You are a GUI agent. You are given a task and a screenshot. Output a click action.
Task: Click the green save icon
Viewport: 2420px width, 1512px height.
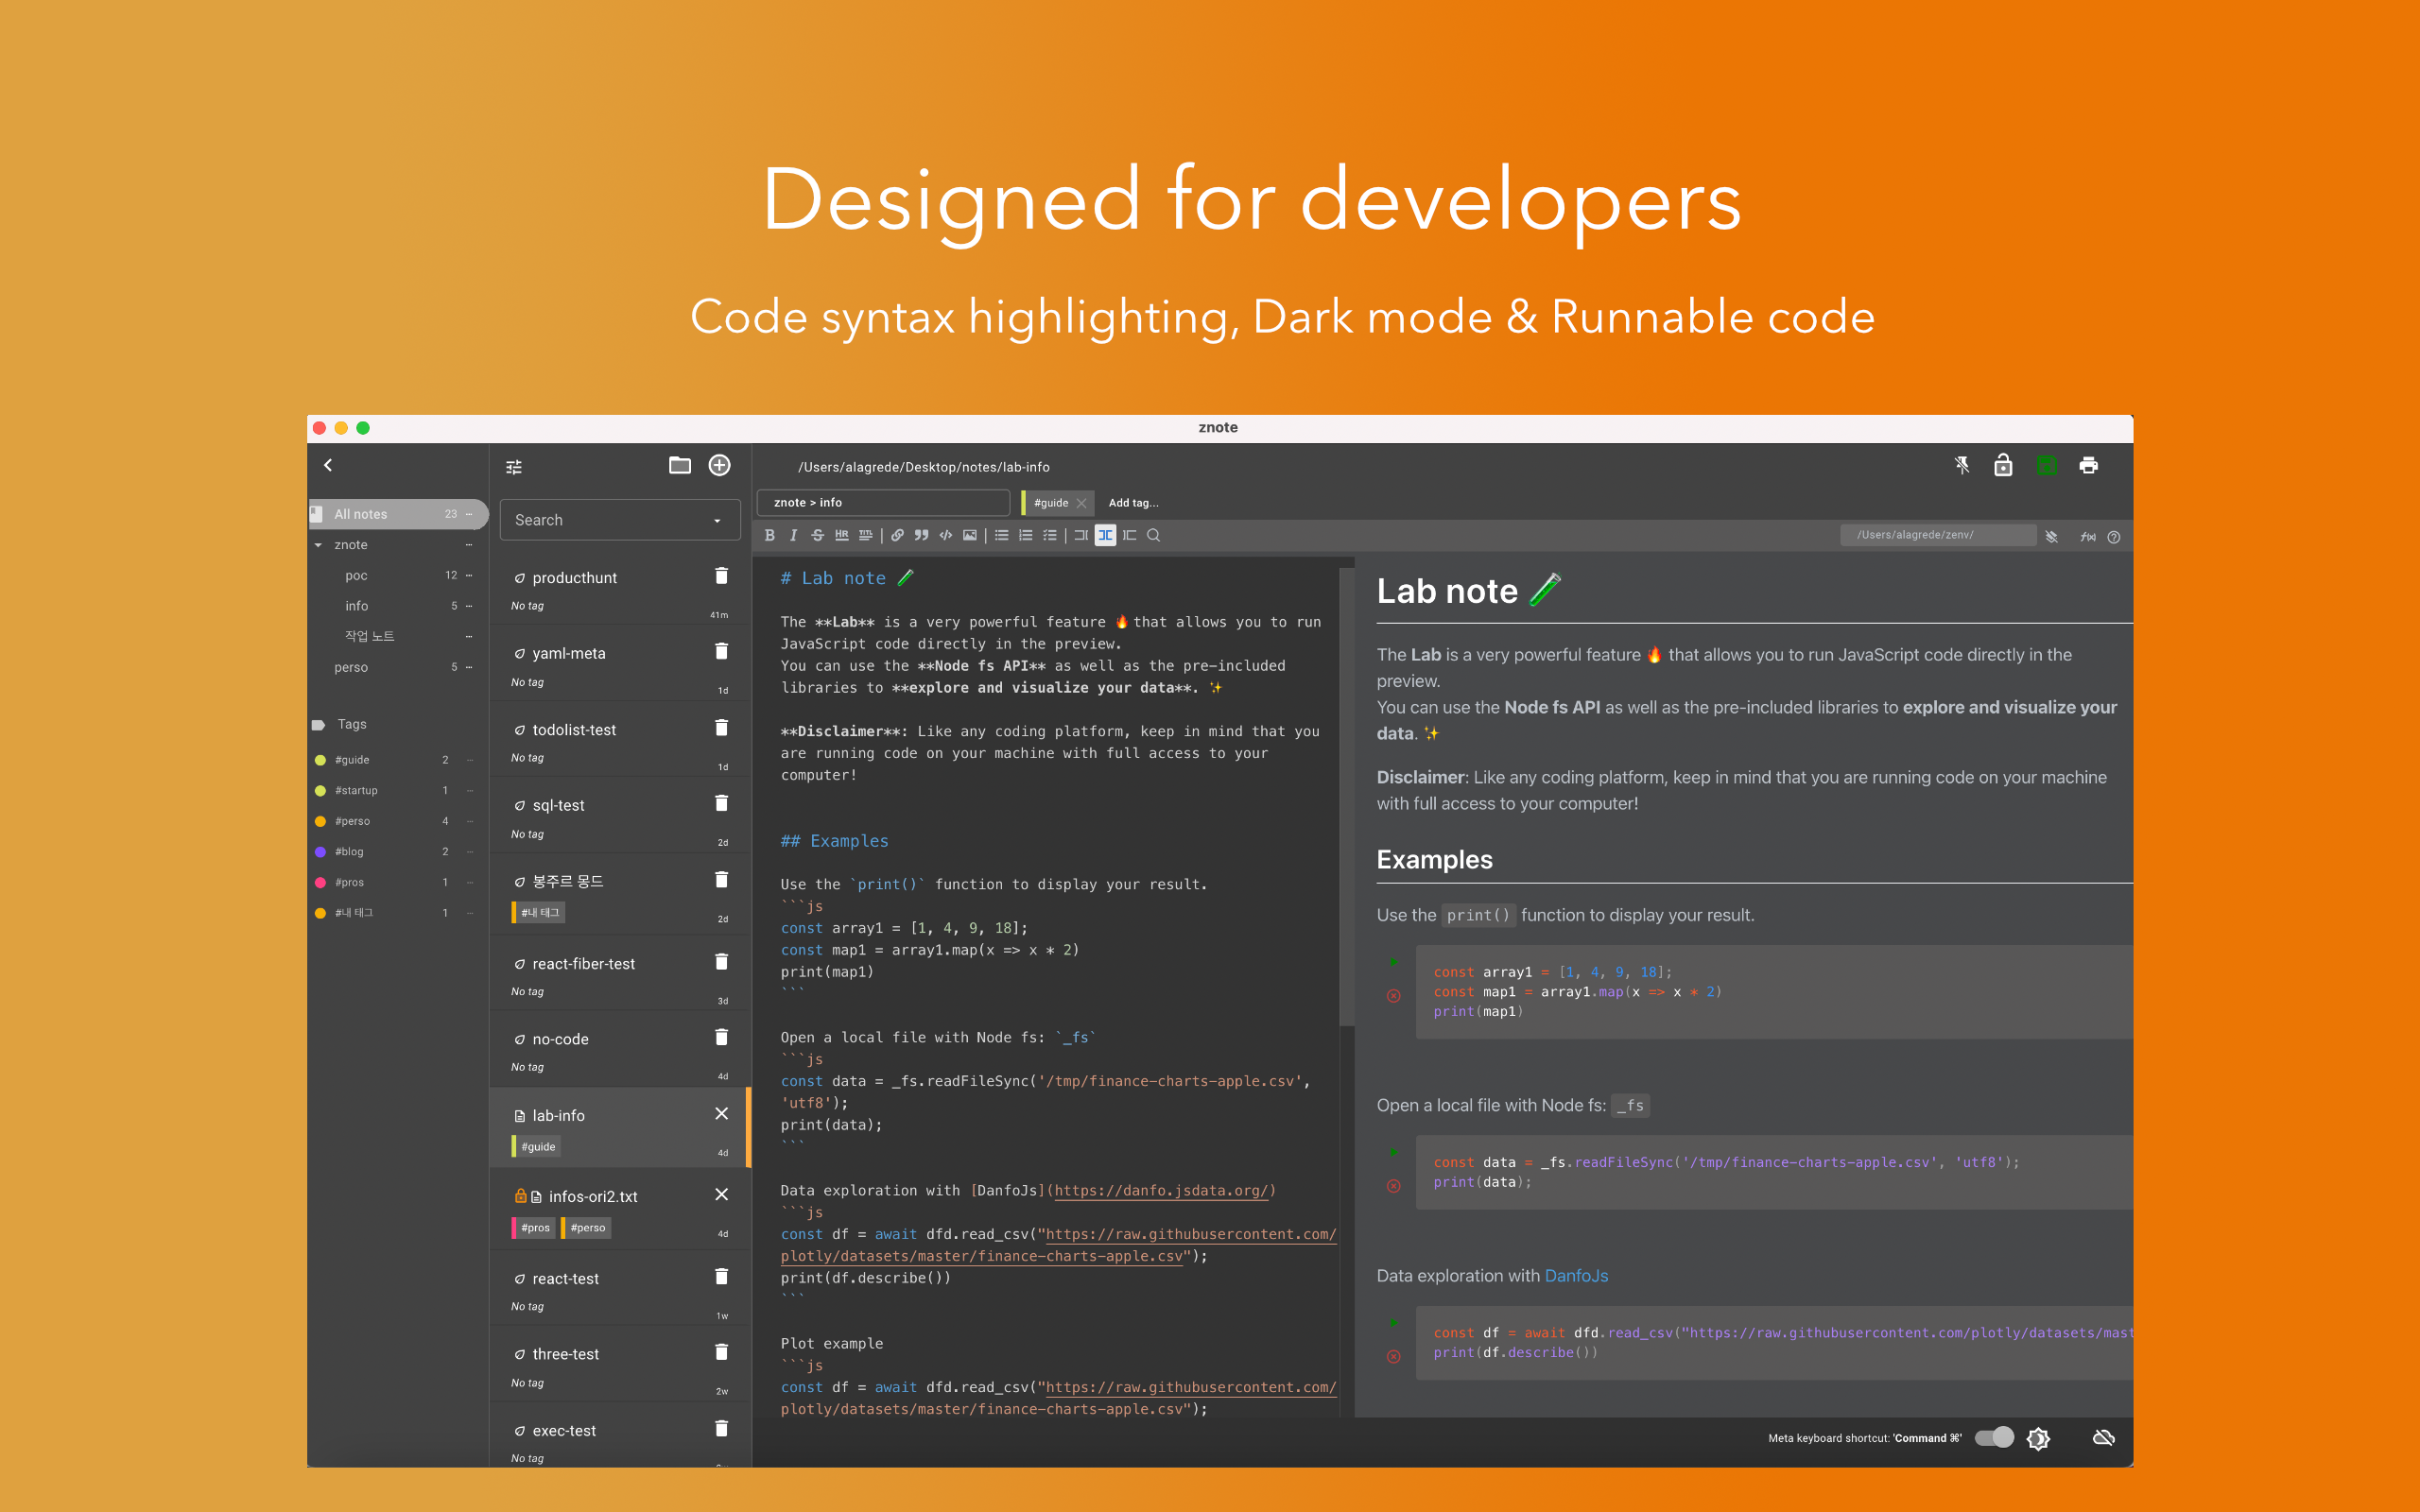pyautogui.click(x=2047, y=465)
